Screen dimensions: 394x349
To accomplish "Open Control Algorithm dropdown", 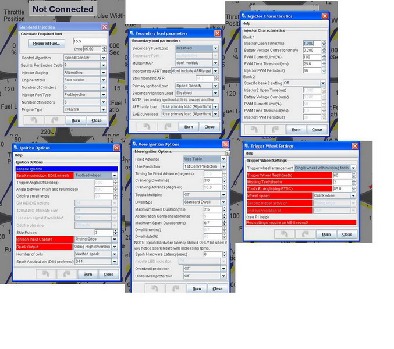I will 104,58.
